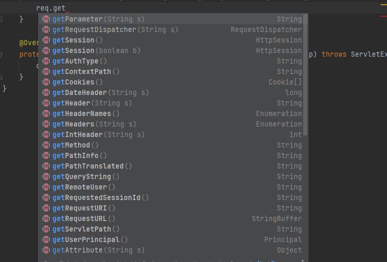Choose getServletPath() completion item
This screenshot has height=262, width=387.
(86, 229)
